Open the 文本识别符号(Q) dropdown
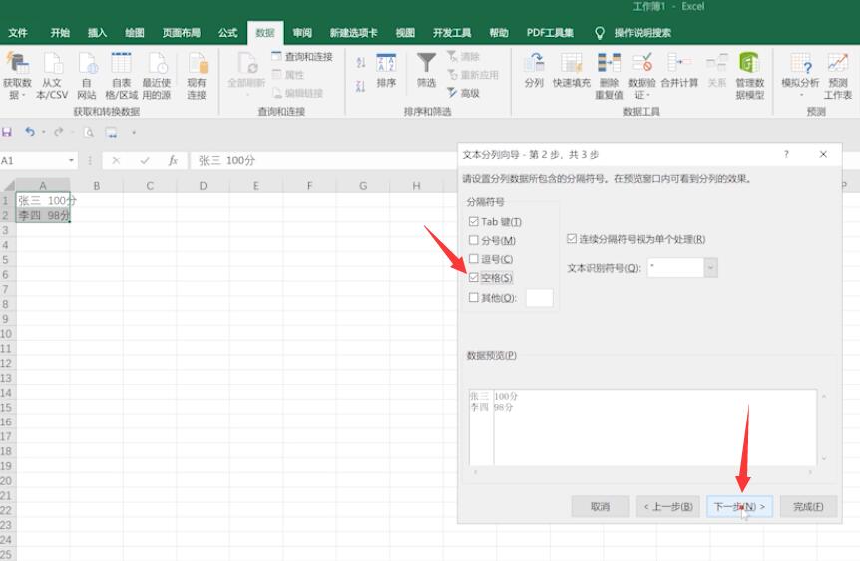 710,267
